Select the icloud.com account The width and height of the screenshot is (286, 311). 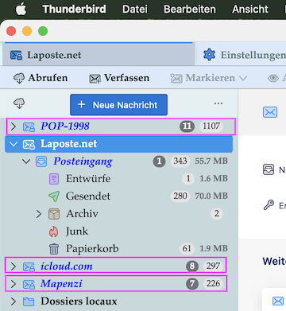point(115,265)
